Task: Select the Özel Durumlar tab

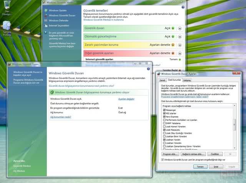Action: 174,80
